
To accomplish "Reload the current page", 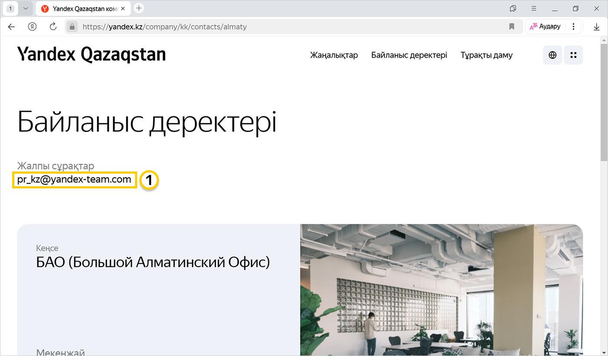I will tap(53, 27).
